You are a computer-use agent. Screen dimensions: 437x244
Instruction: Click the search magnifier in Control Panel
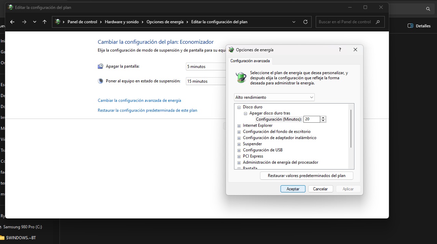[378, 22]
